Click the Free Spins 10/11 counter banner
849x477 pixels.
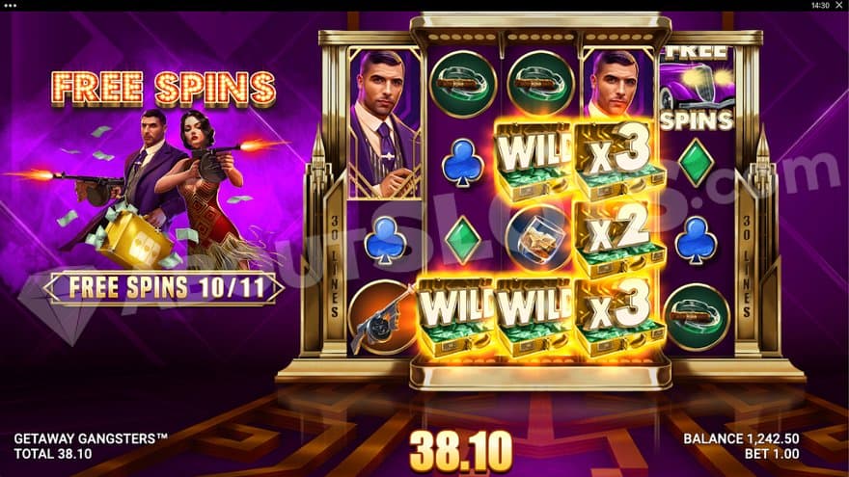pos(163,288)
